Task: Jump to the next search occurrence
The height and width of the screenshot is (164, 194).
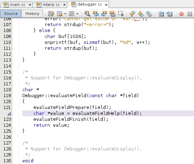Action: coord(104,14)
